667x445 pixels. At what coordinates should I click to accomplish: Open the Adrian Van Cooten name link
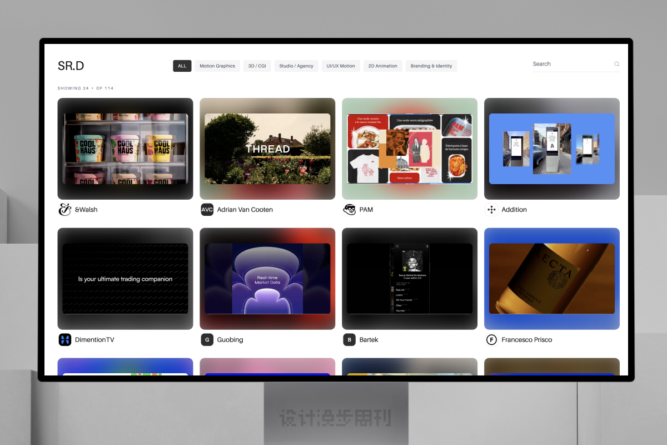coord(245,210)
